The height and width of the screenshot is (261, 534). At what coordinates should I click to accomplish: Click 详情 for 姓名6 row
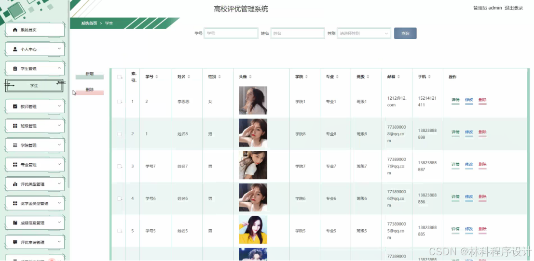(x=455, y=197)
